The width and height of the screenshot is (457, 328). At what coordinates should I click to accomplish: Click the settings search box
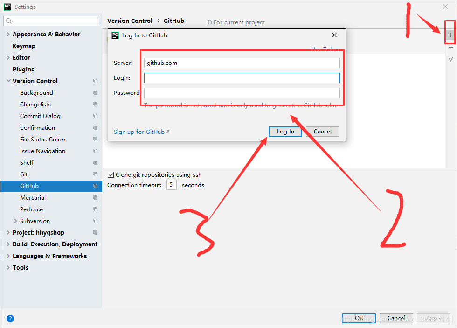point(51,21)
